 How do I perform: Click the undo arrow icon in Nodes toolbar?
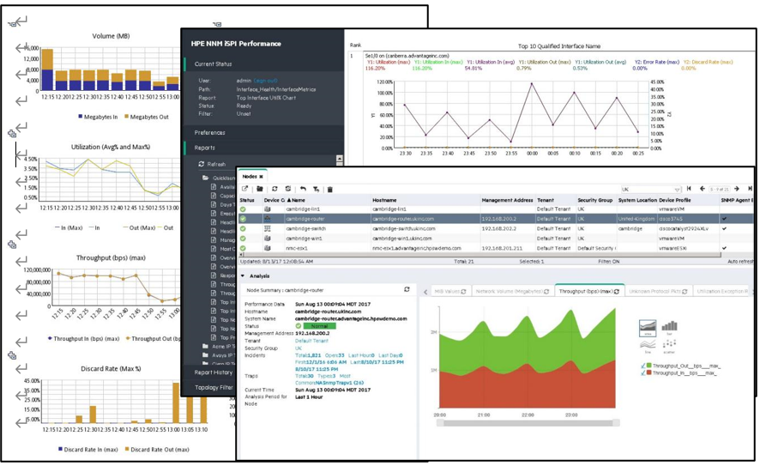coord(303,189)
